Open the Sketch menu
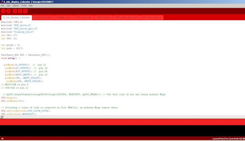This screenshot has height=141, width=245. [15, 6]
